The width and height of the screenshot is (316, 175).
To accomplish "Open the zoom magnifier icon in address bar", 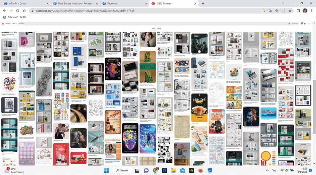I will click(x=277, y=11).
